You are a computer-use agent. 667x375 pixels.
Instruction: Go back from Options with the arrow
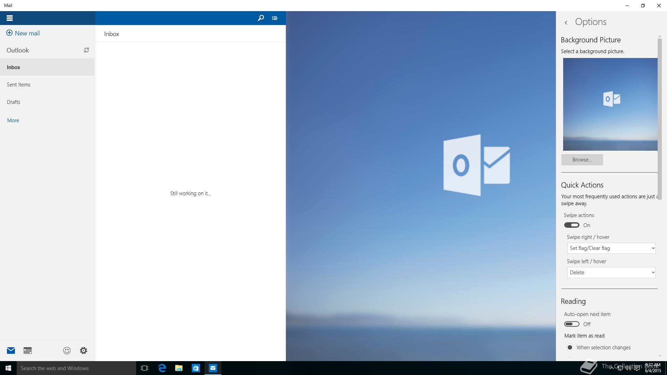[x=566, y=23]
